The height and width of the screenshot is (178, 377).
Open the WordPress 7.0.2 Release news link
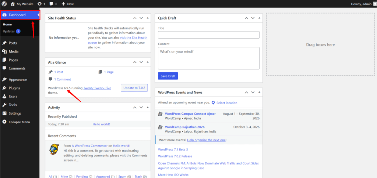pyautogui.click(x=175, y=156)
